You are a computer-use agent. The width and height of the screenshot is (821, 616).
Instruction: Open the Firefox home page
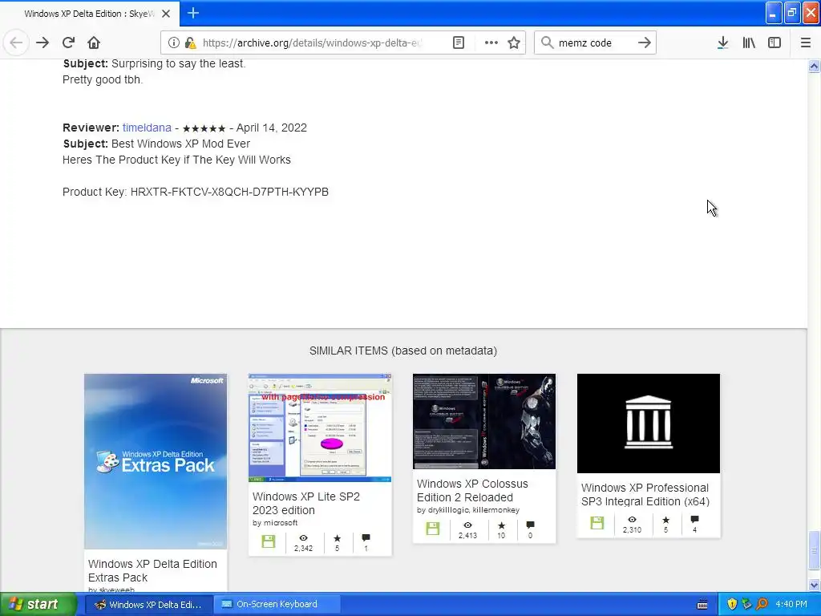pyautogui.click(x=94, y=43)
